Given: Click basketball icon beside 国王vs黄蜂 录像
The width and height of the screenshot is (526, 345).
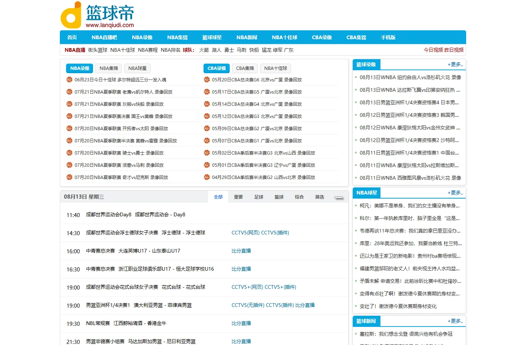Looking at the screenshot, I should pos(69,116).
